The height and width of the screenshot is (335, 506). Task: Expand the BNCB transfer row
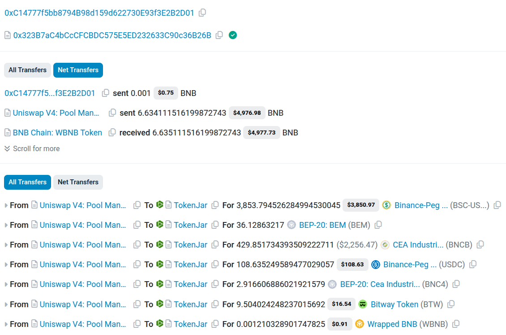click(x=6, y=244)
